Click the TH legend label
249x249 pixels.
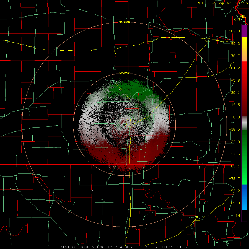(238, 215)
